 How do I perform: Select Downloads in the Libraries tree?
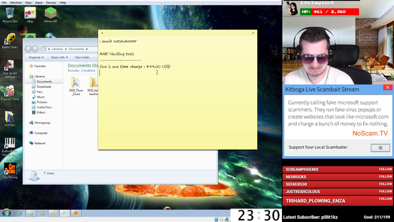point(44,86)
